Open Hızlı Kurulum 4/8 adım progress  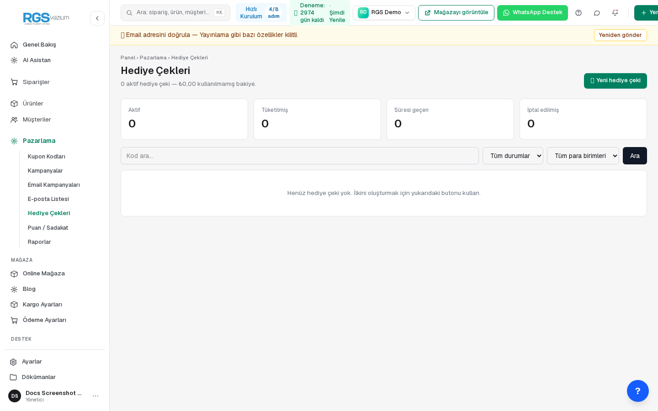tap(261, 13)
